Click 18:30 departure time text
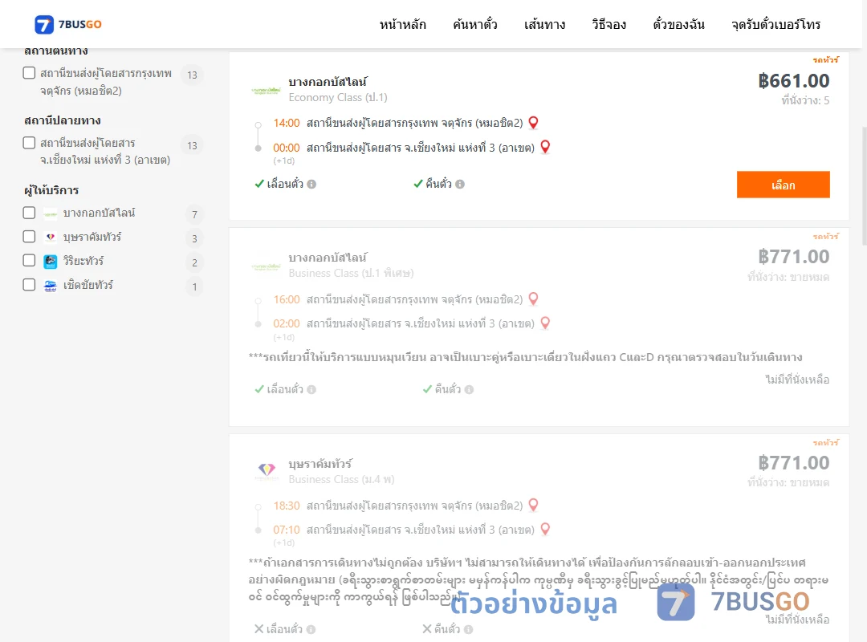Image resolution: width=867 pixels, height=642 pixels. 287,506
